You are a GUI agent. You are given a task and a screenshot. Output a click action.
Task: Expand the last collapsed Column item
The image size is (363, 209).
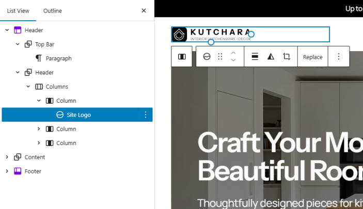(39, 143)
